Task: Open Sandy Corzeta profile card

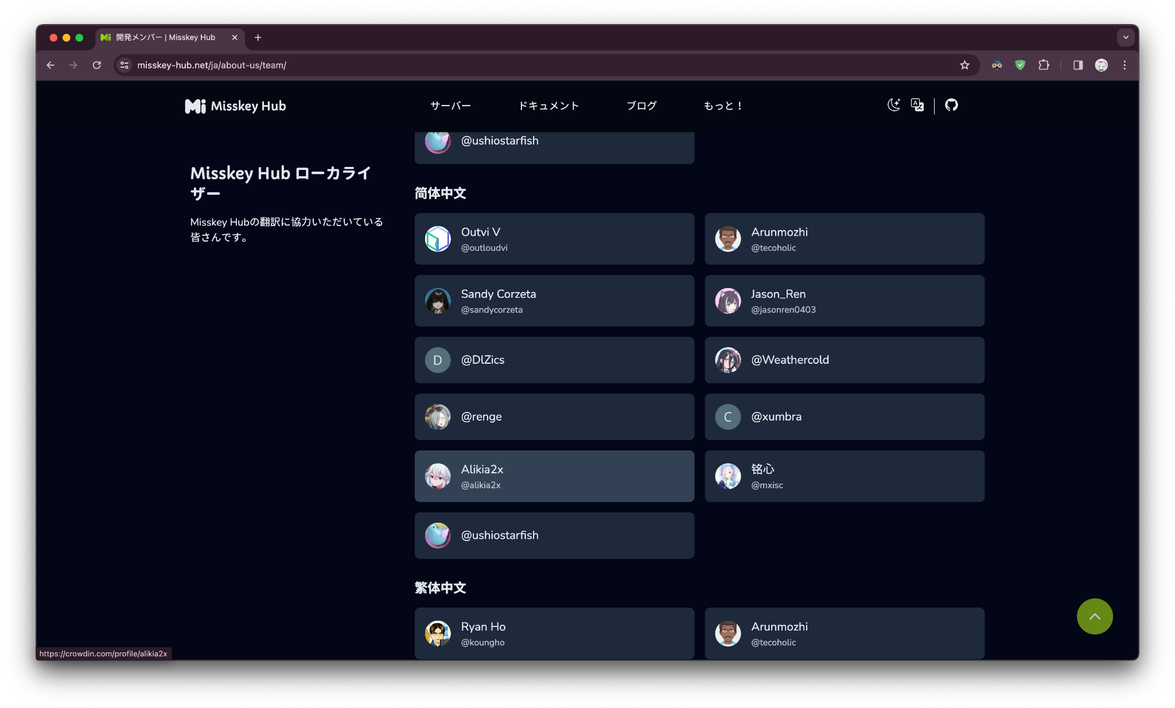Action: (x=554, y=301)
